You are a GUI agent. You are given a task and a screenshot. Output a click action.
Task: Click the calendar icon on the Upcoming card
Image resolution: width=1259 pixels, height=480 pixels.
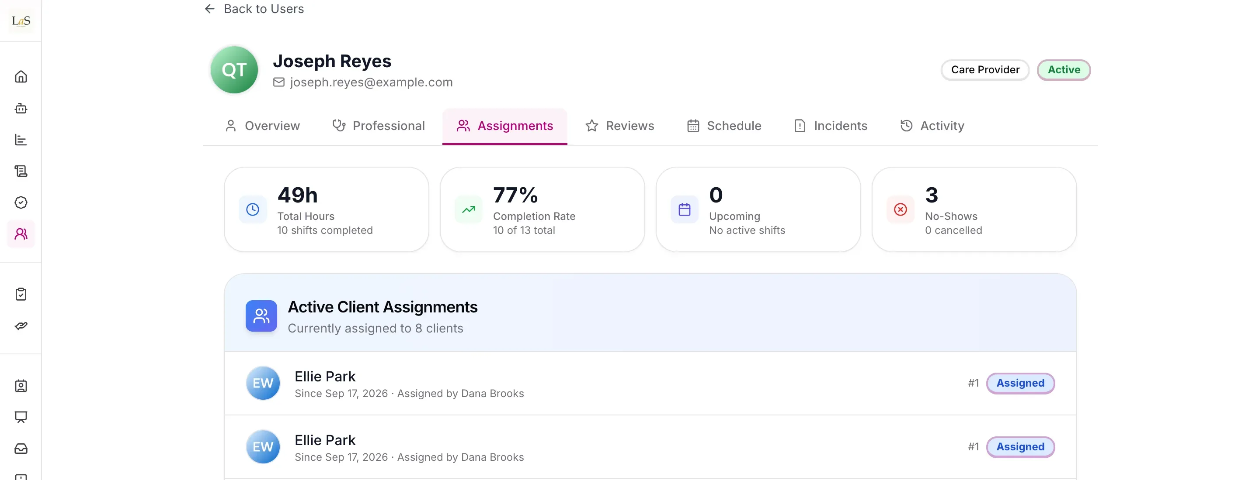pyautogui.click(x=684, y=209)
